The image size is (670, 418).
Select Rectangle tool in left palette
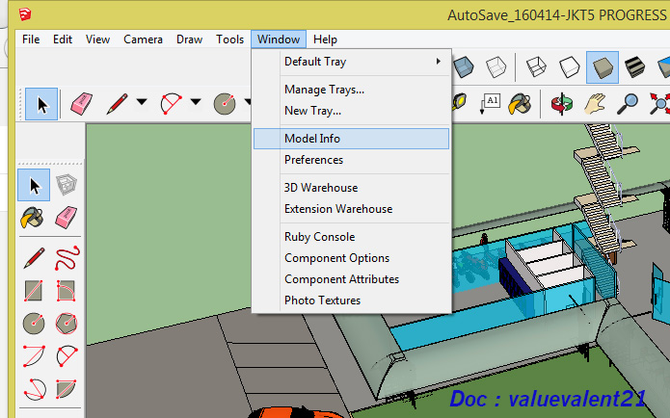tap(34, 291)
